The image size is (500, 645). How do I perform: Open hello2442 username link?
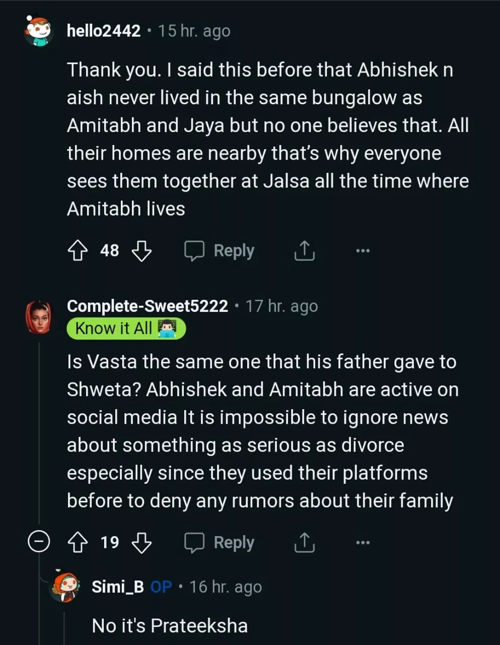coord(104,31)
